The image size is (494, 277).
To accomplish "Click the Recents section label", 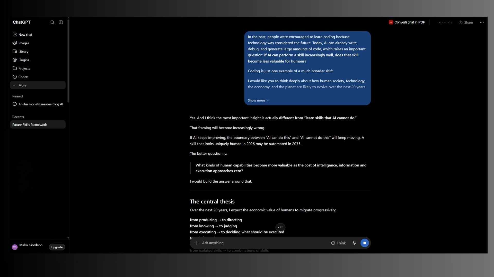I will click(18, 117).
